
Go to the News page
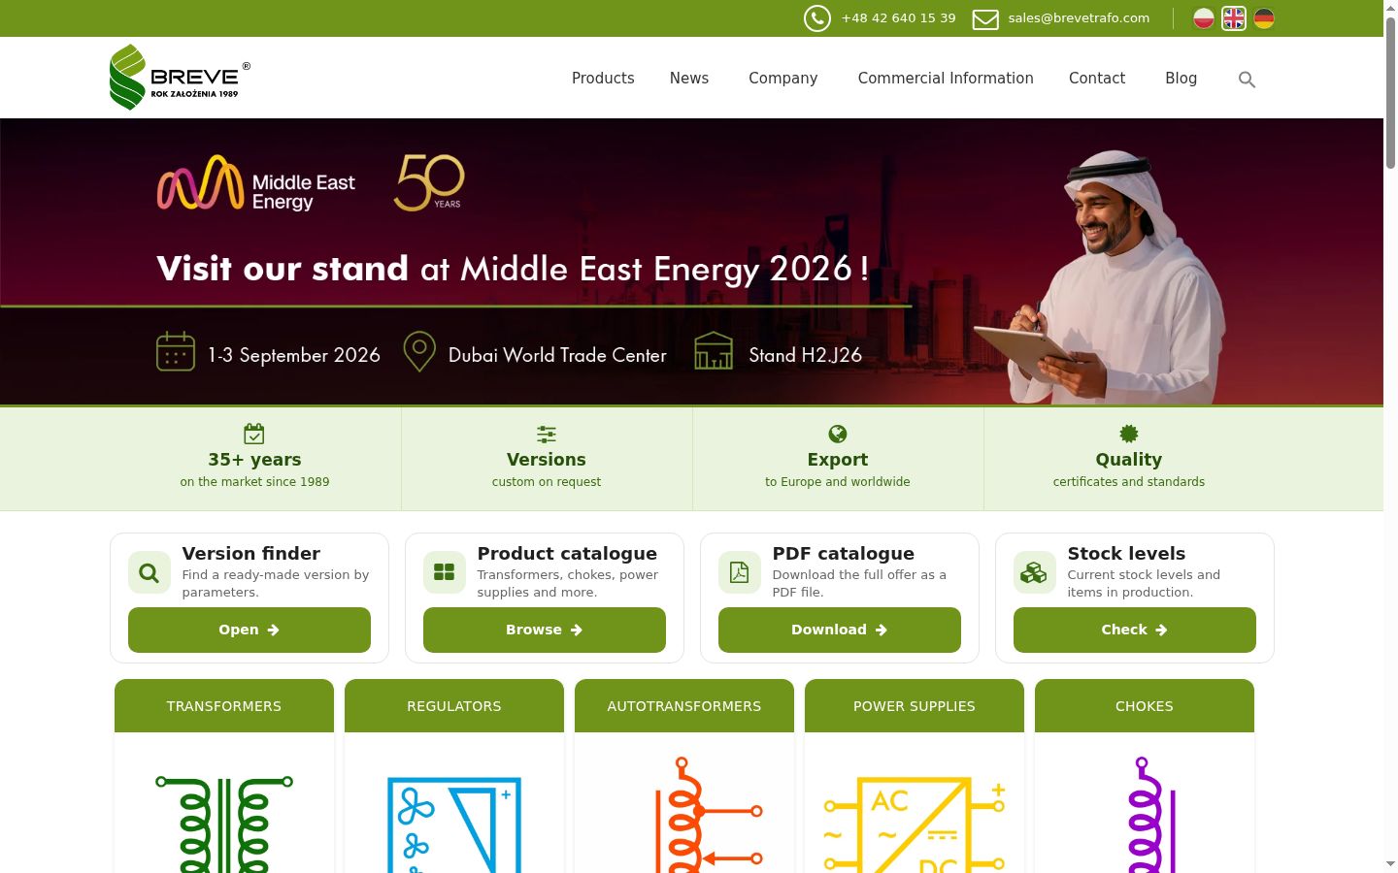(x=689, y=79)
